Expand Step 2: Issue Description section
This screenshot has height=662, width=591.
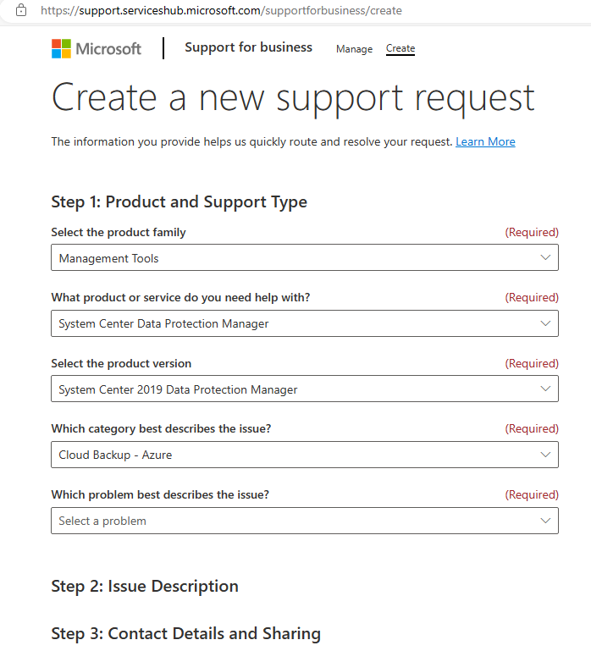[145, 587]
